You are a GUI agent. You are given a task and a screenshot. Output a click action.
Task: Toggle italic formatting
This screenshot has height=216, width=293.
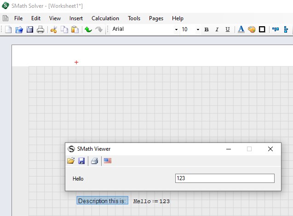pyautogui.click(x=217, y=29)
